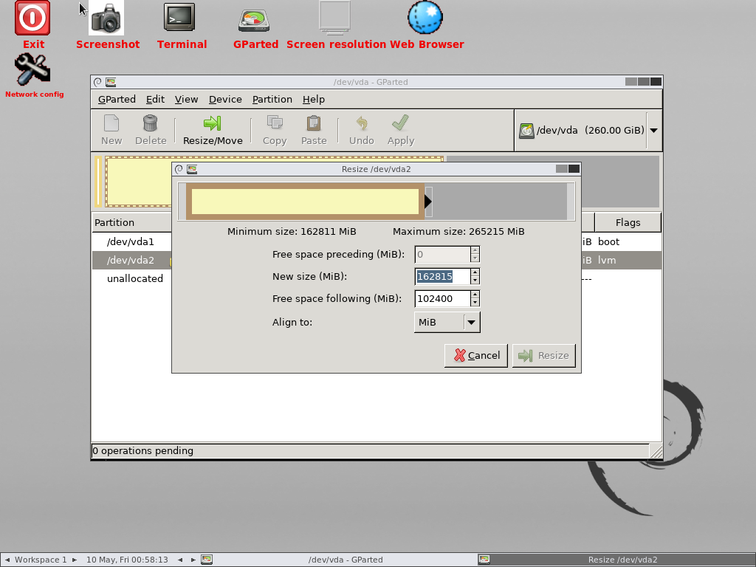Increase New size with up arrow
The image size is (756, 567).
tap(475, 272)
